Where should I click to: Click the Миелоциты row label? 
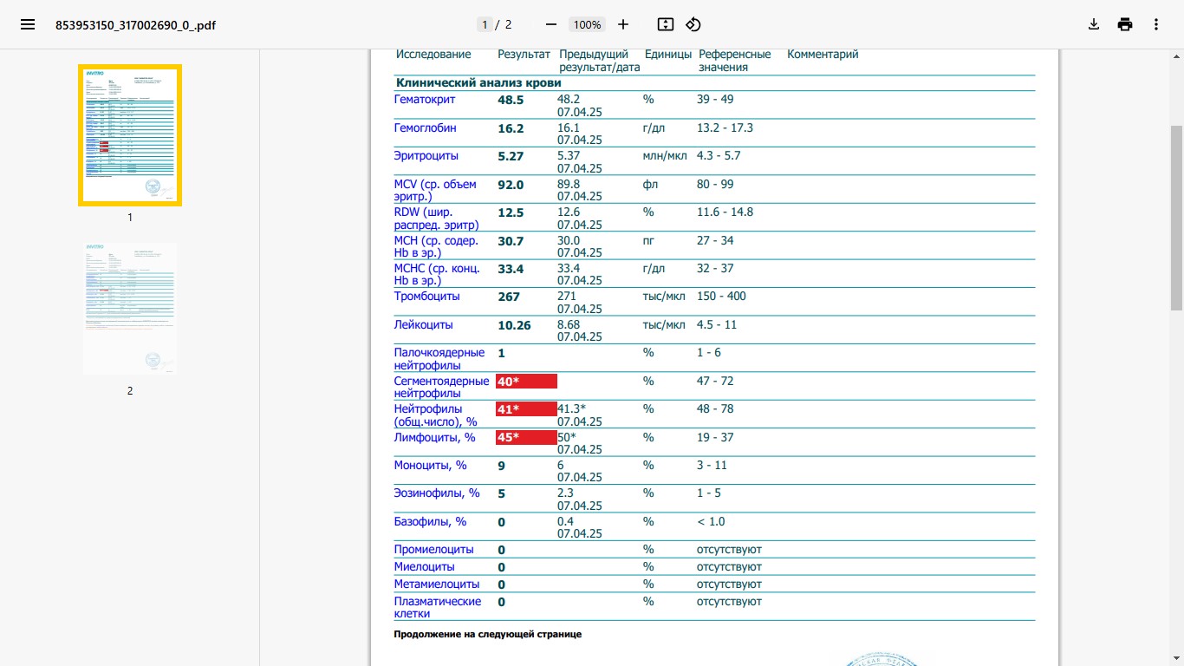pyautogui.click(x=425, y=567)
